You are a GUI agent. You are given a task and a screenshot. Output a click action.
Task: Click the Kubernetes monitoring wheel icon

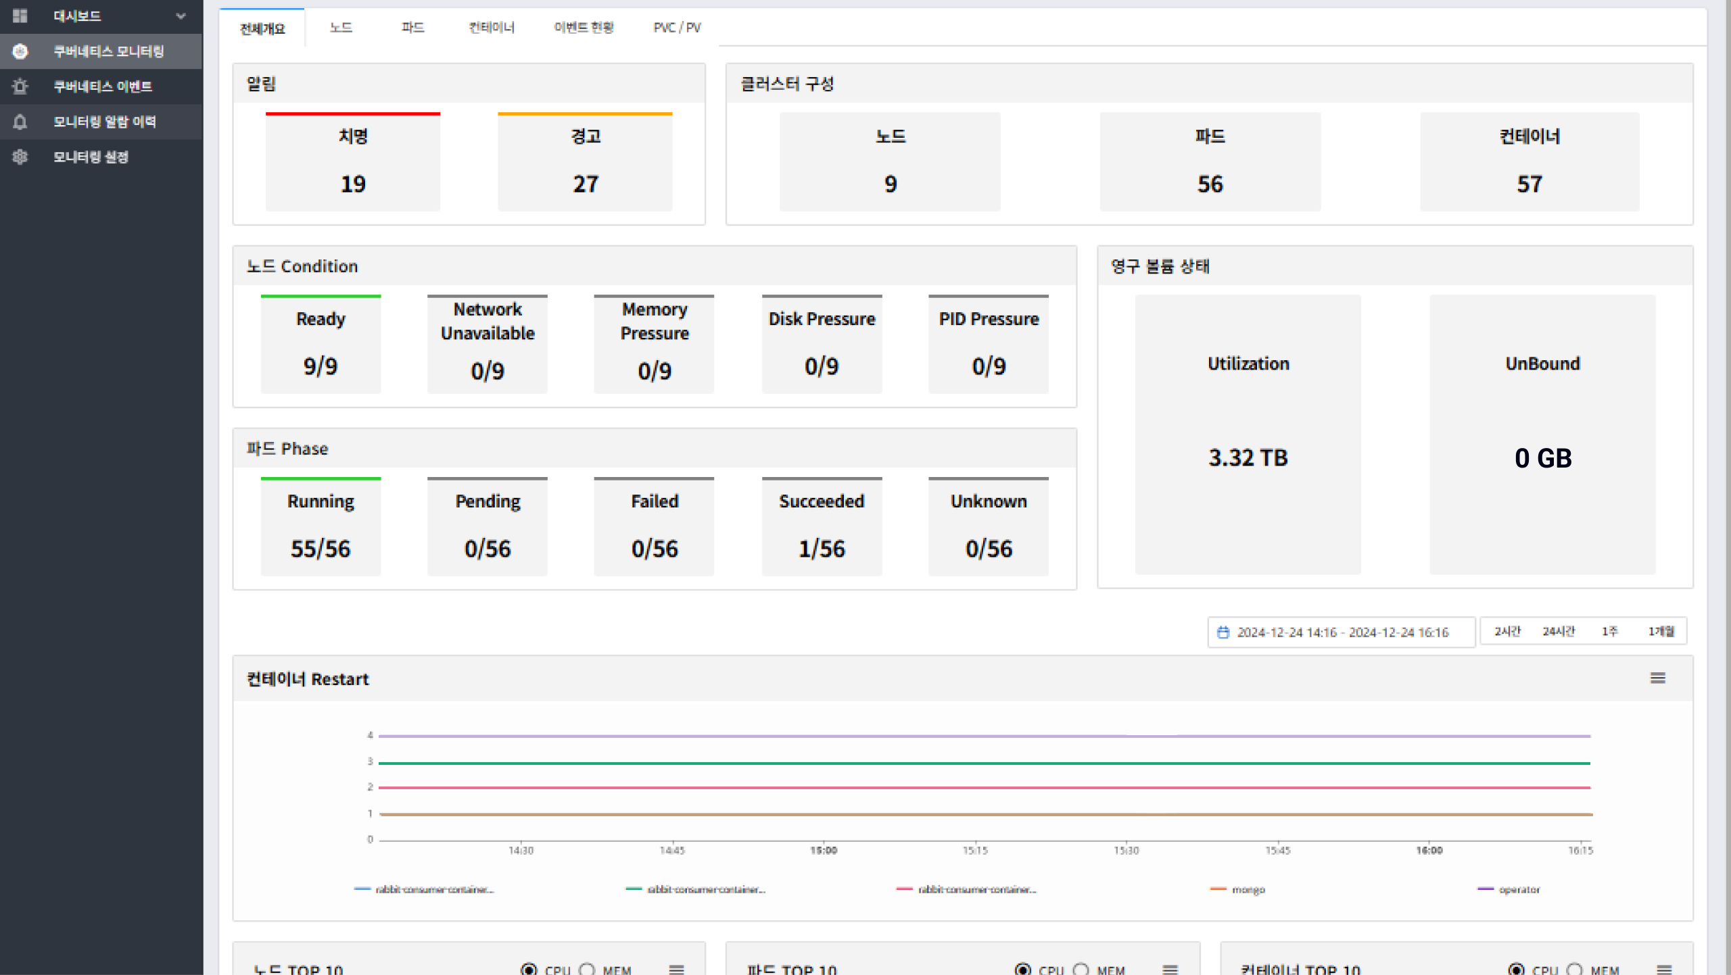(x=20, y=51)
